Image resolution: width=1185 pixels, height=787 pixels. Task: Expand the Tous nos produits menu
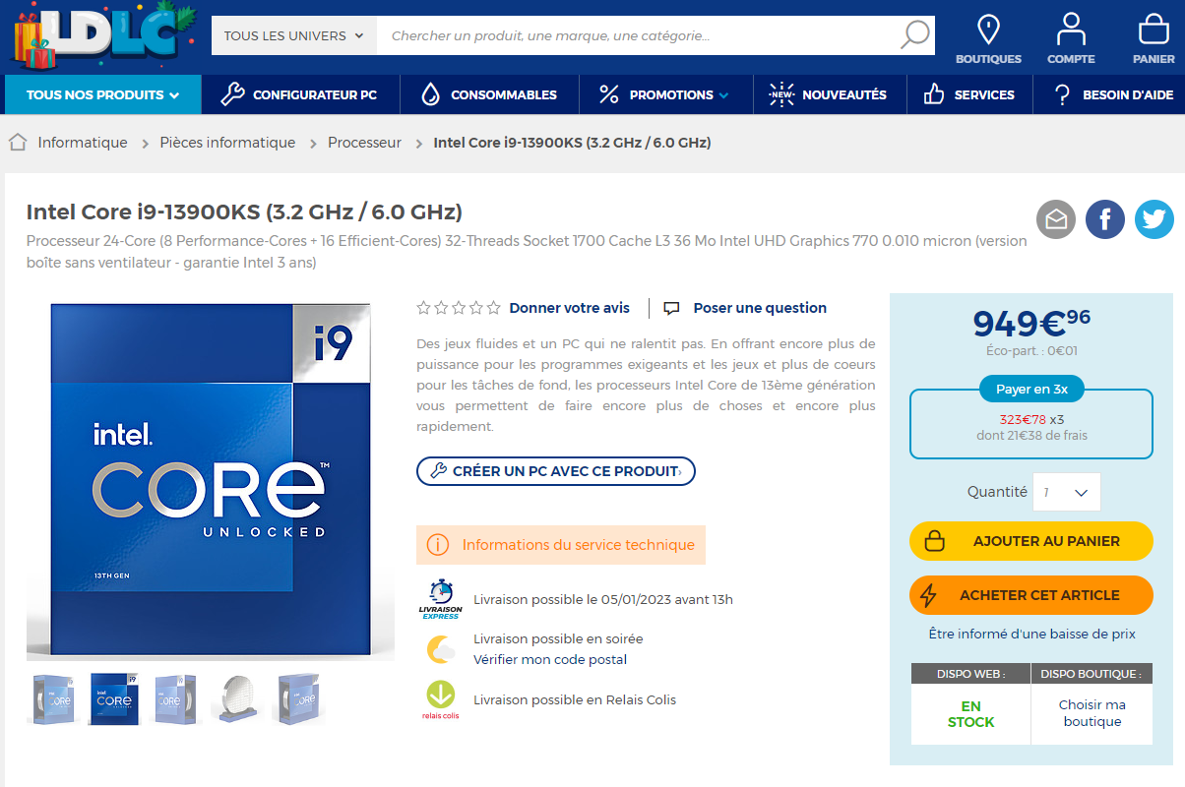pyautogui.click(x=102, y=94)
